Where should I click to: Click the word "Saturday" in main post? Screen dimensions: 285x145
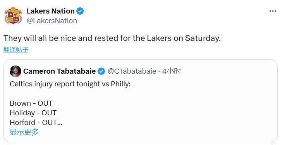[x=202, y=38]
